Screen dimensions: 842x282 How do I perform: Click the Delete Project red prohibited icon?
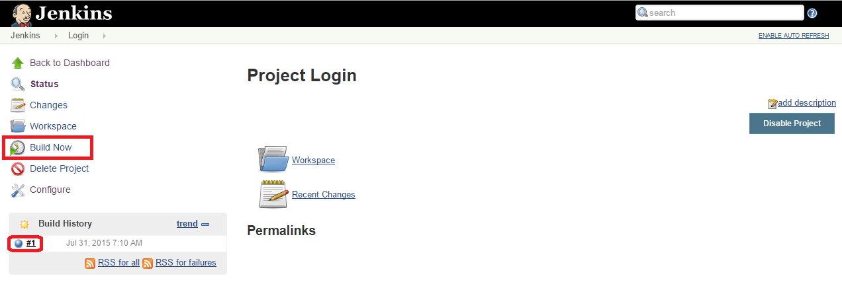coord(18,169)
